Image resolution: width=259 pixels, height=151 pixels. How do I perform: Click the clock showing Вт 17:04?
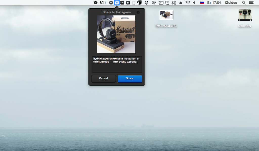[x=214, y=3]
